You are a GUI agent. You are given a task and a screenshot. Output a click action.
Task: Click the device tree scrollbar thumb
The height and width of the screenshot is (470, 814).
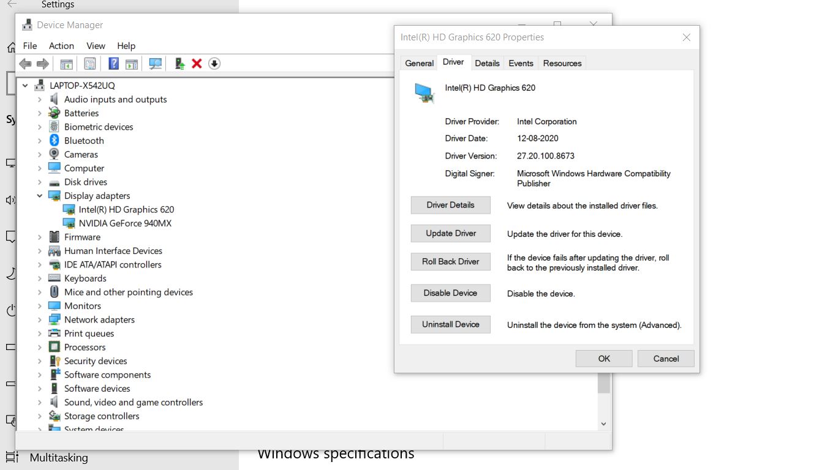click(x=603, y=383)
